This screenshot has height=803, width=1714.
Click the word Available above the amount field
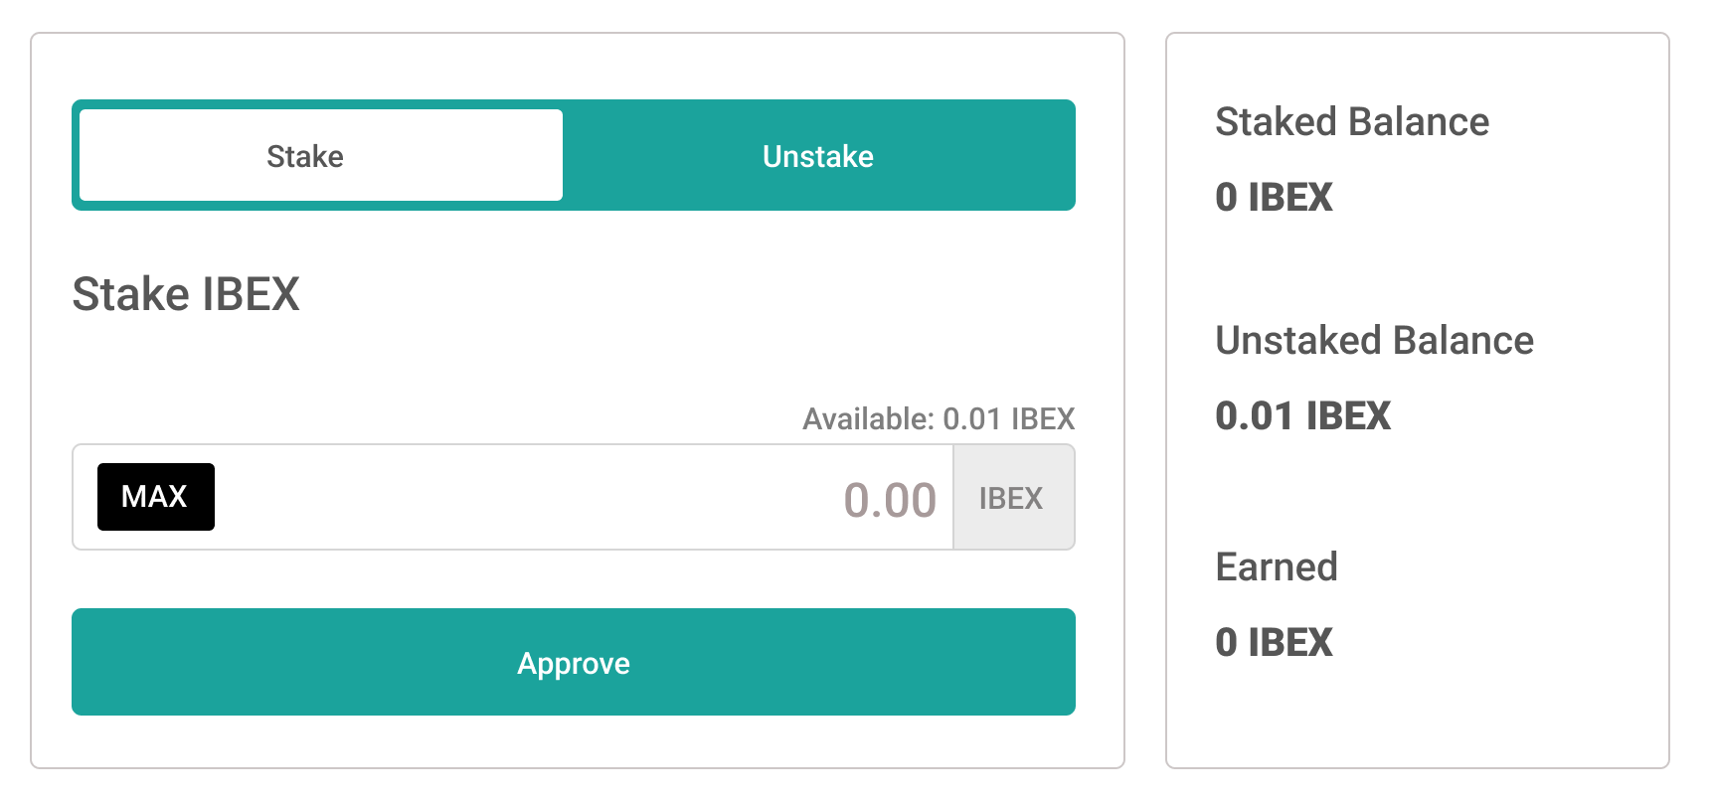[x=867, y=418]
